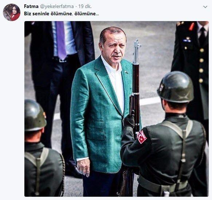Image resolution: width=212 pixels, height=200 pixels.
Task: Select the tweet text Biz seninle ölümüne
Action: pyautogui.click(x=48, y=13)
